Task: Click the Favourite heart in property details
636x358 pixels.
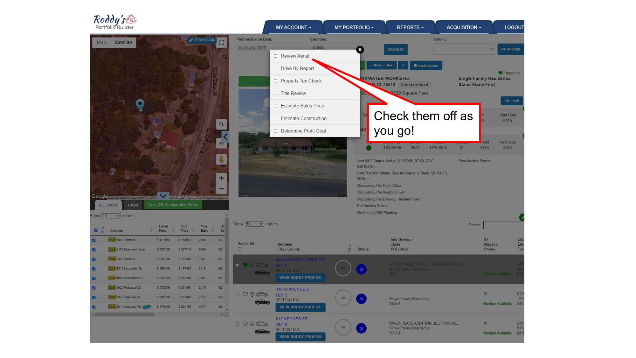Action: tap(501, 73)
